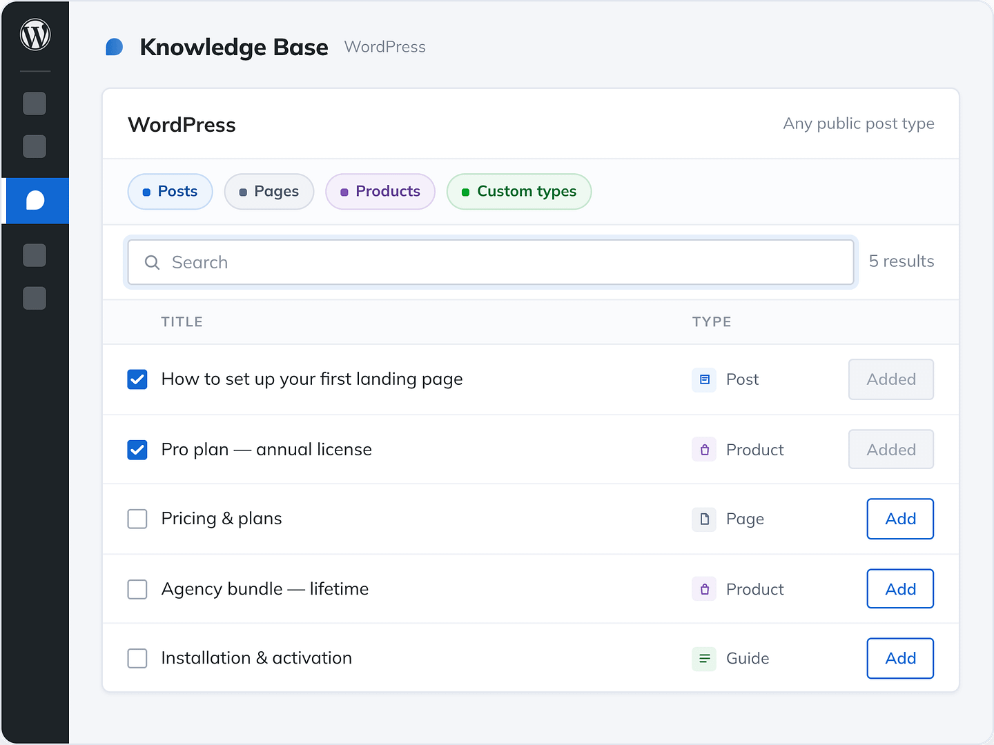Open 'How to set up your first landing page'
Screen dimensions: 994x745
(312, 379)
